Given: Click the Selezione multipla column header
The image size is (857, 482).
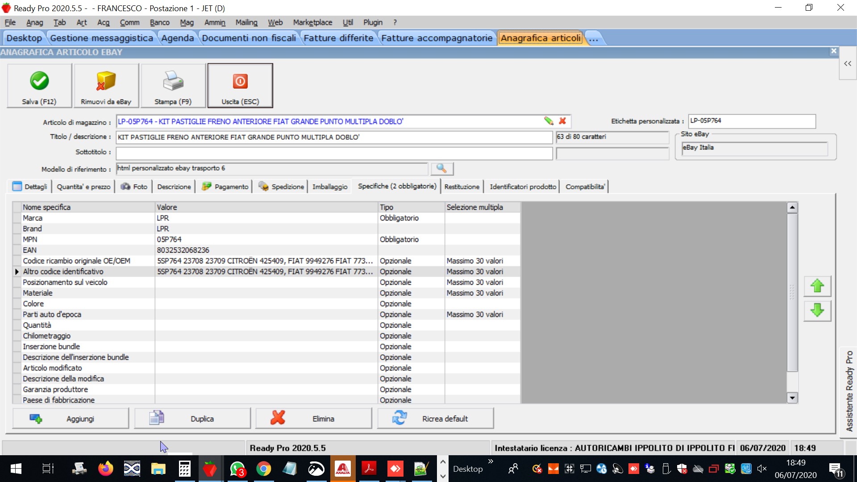Looking at the screenshot, I should click(x=482, y=207).
